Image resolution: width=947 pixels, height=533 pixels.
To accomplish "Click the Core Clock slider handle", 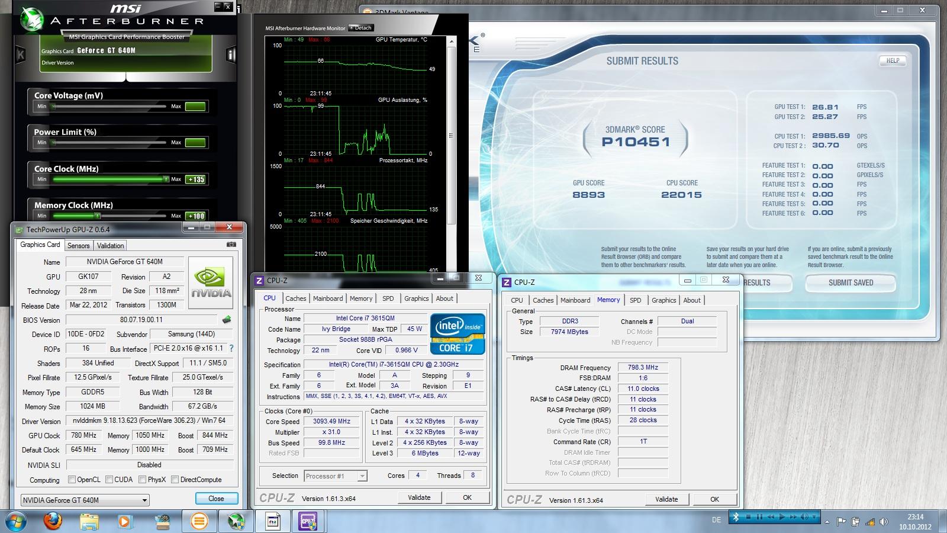I will coord(166,179).
